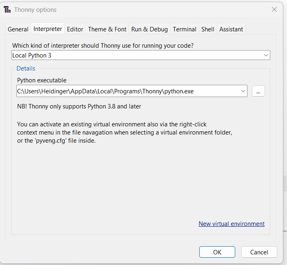Click the Details group label
This screenshot has width=287, height=265.
click(26, 68)
